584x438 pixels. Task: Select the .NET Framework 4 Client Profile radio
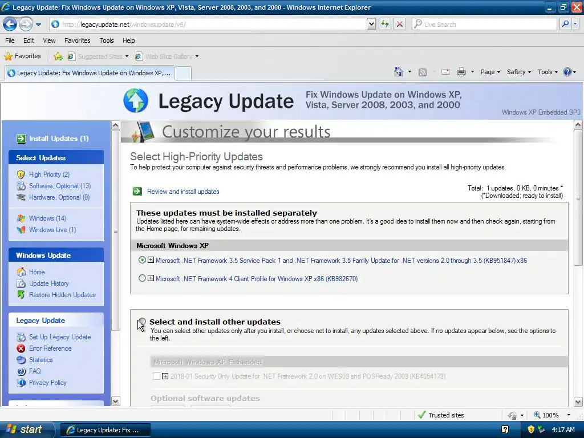pyautogui.click(x=142, y=278)
